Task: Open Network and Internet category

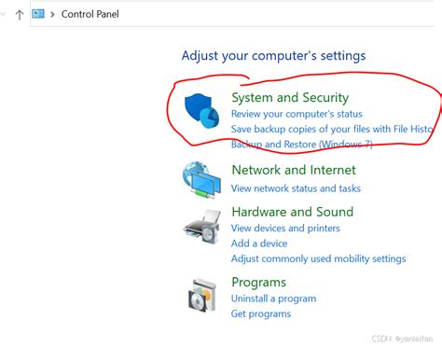Action: click(294, 170)
